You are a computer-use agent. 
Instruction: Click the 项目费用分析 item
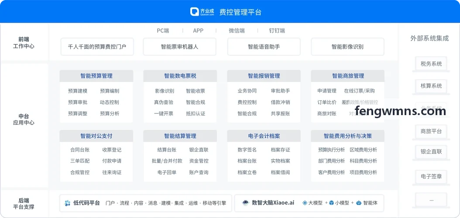coord(364,172)
